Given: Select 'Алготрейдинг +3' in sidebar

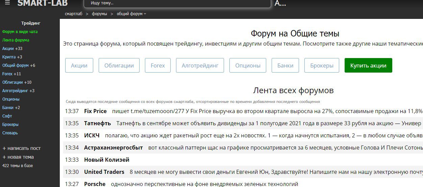Looking at the screenshot, I should pyautogui.click(x=18, y=91).
